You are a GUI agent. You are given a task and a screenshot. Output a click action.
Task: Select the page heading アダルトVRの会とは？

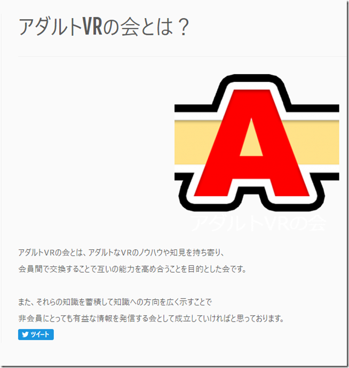pos(104,27)
